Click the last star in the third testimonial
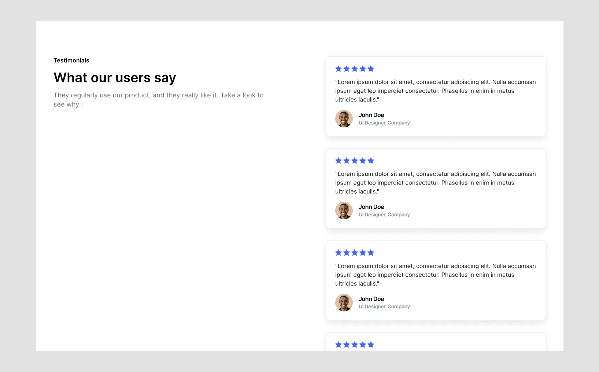 pyautogui.click(x=371, y=253)
